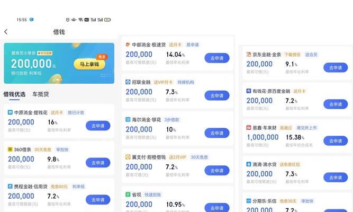Apply for 海尔消金·够花 via 去申请
Viewport: 353px width, 212px height.
click(x=217, y=133)
